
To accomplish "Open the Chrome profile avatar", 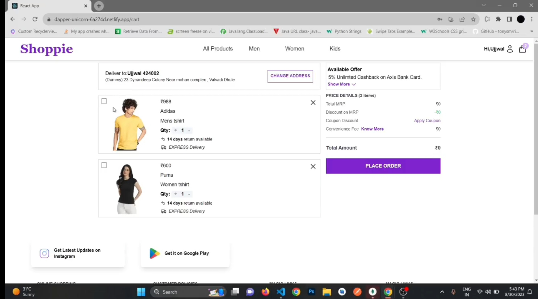I will tap(521, 19).
